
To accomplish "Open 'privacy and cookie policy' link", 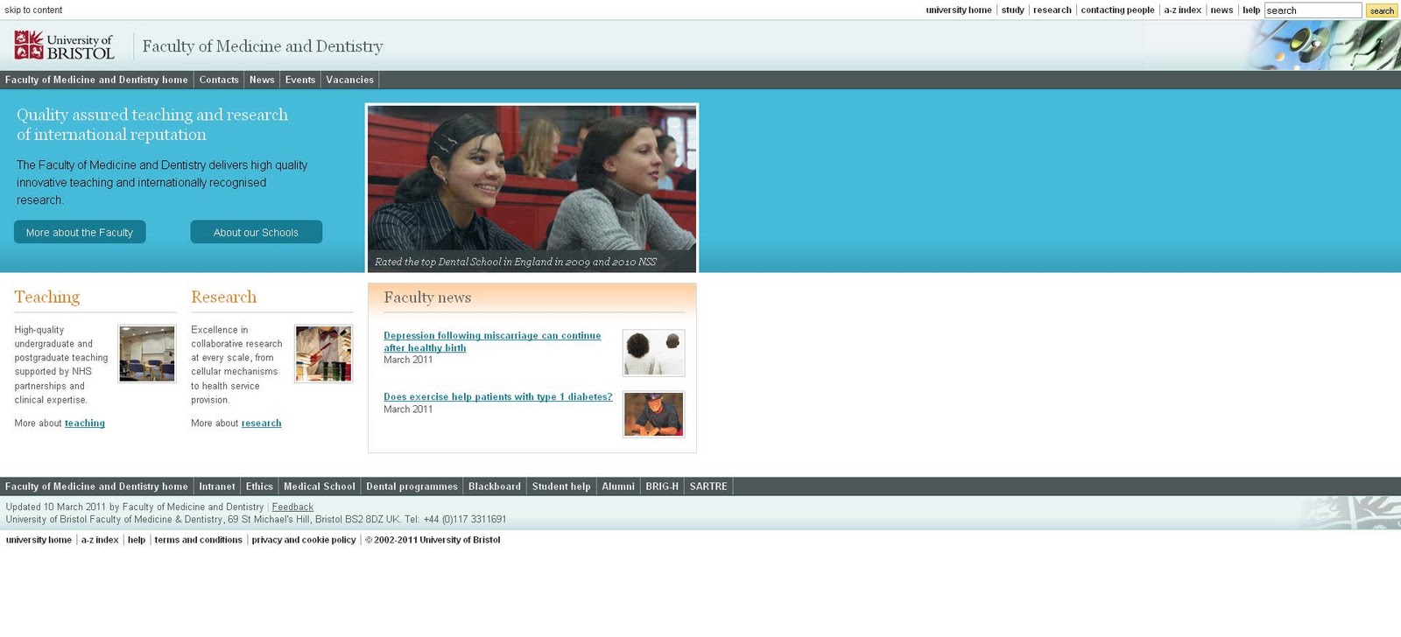I will [304, 540].
